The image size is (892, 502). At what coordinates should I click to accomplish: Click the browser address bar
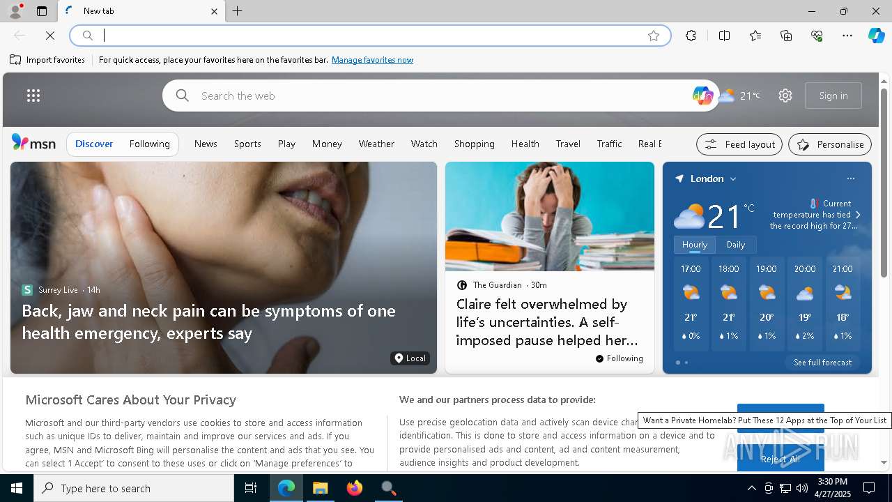coord(369,36)
